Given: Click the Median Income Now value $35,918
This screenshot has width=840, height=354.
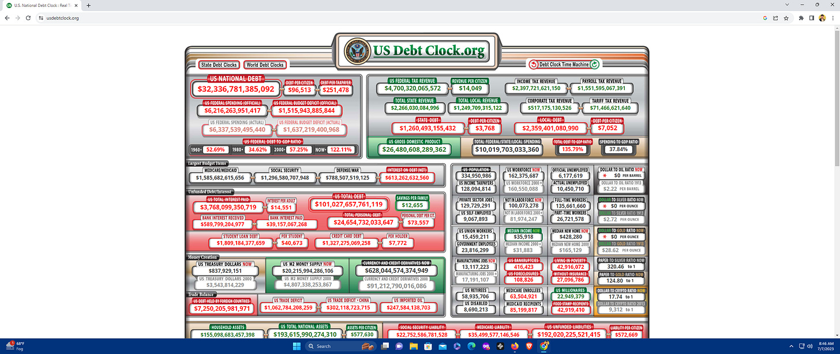Looking at the screenshot, I should click(x=523, y=236).
